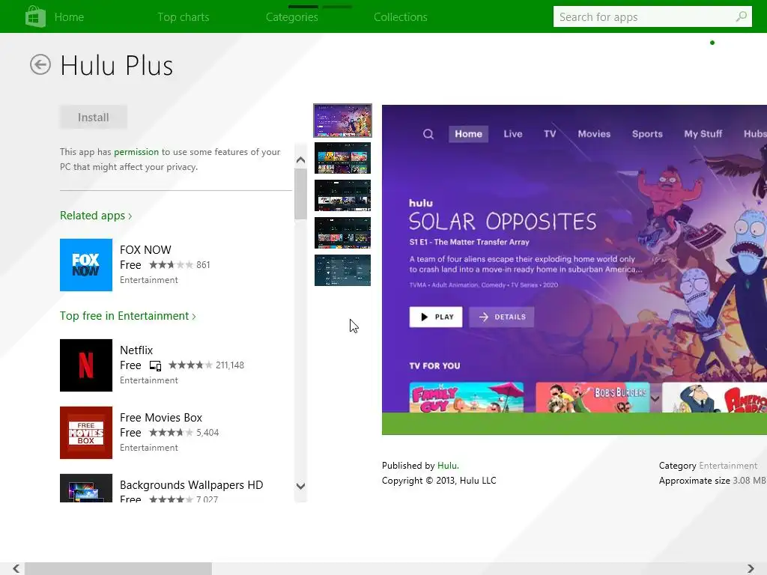This screenshot has height=575, width=767.
Task: Click Free Movies Box star rating 5,404
Action: click(184, 433)
